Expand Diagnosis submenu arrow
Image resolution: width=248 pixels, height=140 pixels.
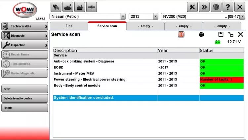tap(46, 36)
